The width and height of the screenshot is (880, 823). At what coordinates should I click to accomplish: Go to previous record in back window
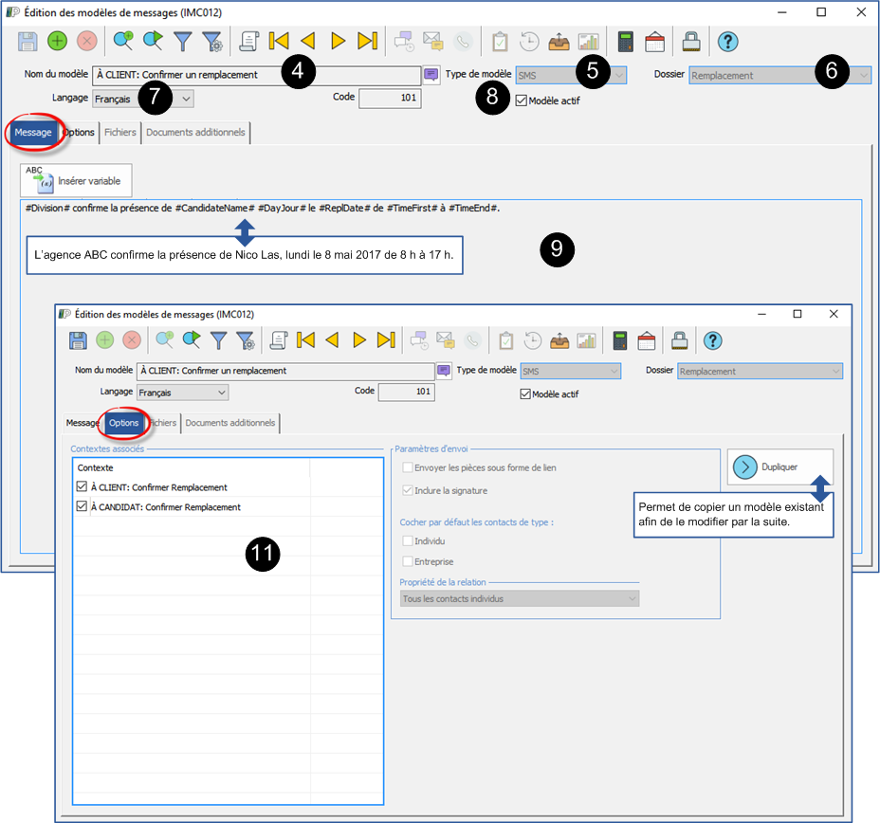tap(308, 41)
